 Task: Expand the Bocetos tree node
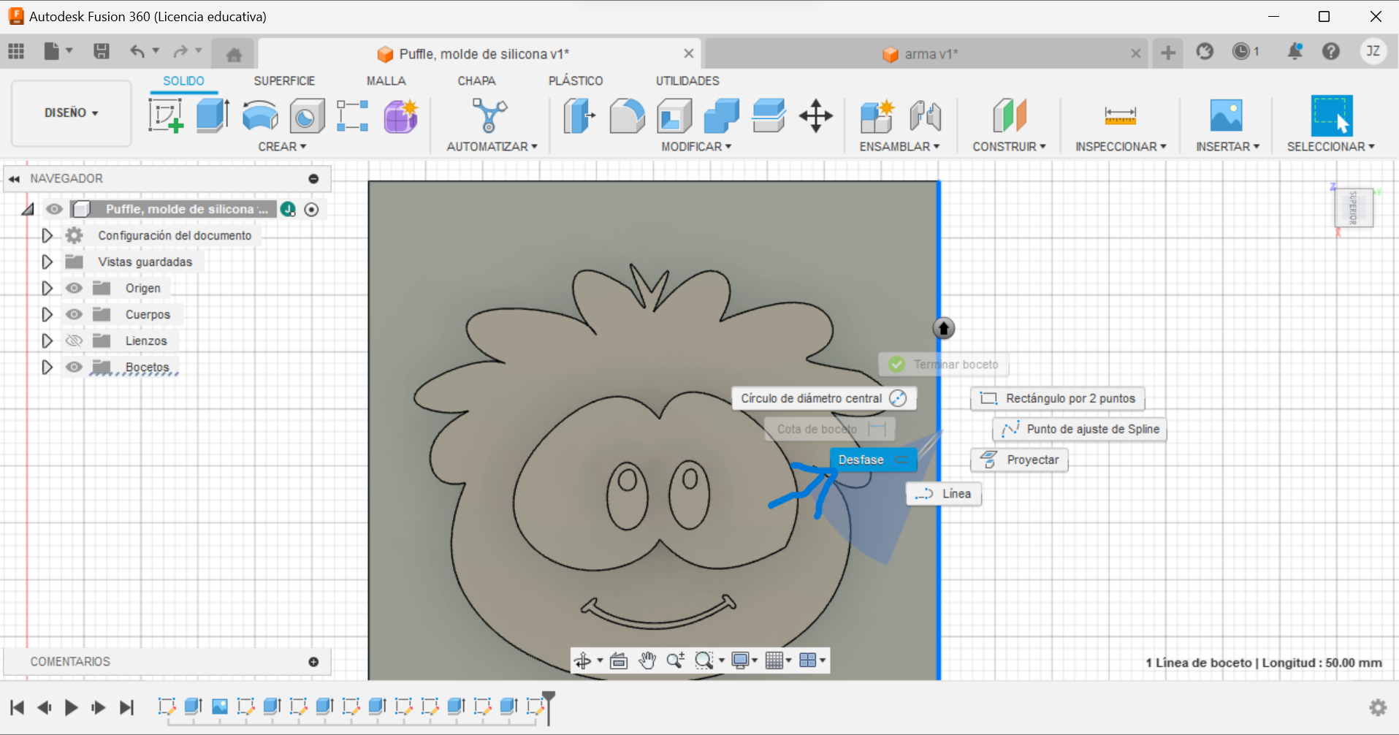click(47, 367)
